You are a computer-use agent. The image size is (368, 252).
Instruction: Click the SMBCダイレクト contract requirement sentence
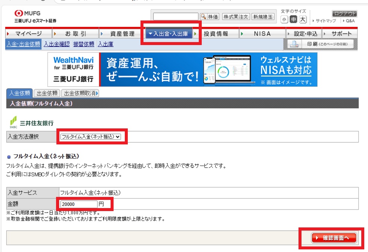64,174
